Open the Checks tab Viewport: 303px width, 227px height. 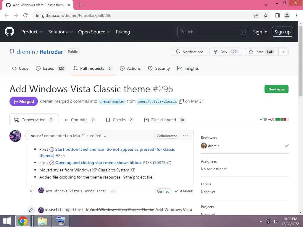[x=120, y=120]
